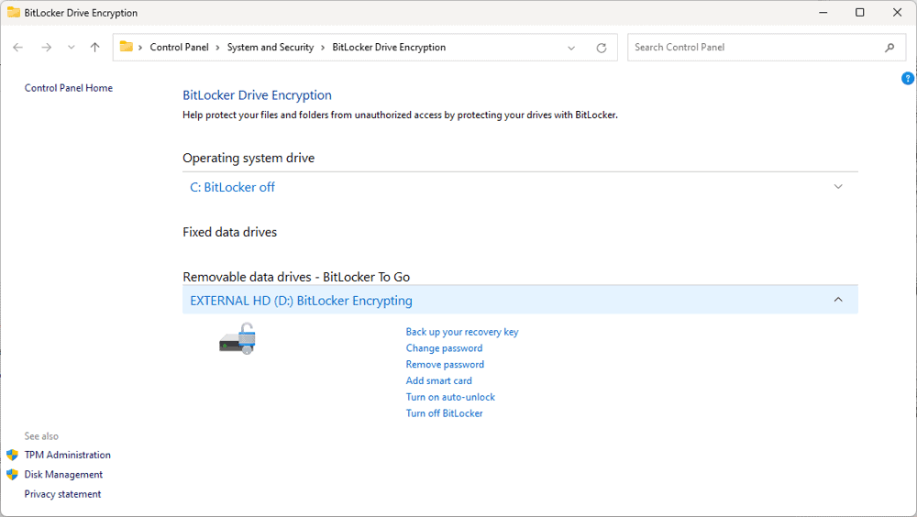Select Add smart card
This screenshot has width=917, height=517.
tap(438, 380)
